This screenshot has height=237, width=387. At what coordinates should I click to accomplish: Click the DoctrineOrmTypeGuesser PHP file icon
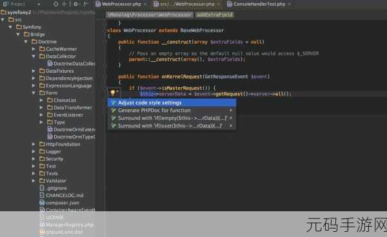[x=50, y=137]
